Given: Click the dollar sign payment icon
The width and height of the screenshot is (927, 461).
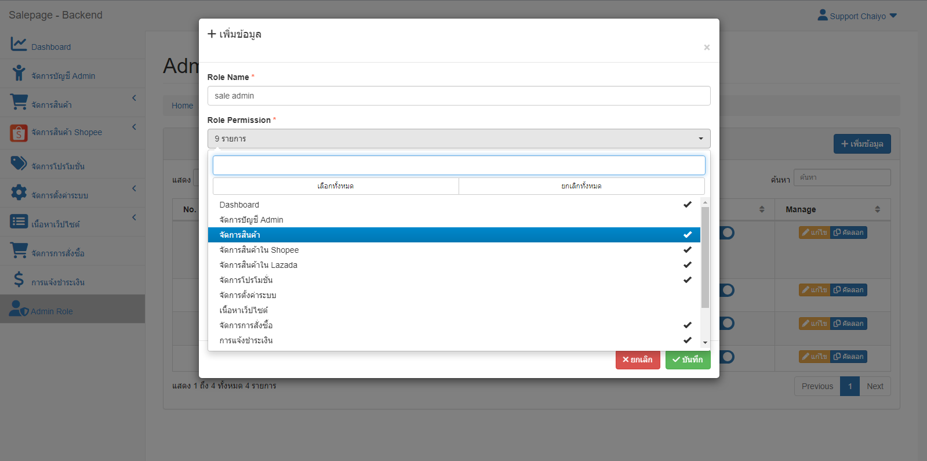Looking at the screenshot, I should (19, 280).
